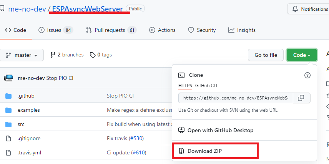Open the ESPAsyncWebServer repository link
The width and height of the screenshot is (329, 164).
click(88, 9)
